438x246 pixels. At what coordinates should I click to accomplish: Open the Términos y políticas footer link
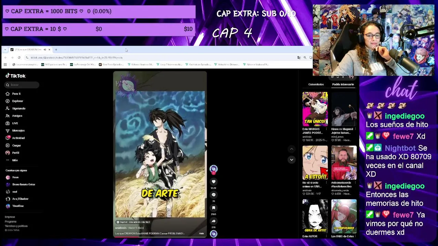[16, 226]
